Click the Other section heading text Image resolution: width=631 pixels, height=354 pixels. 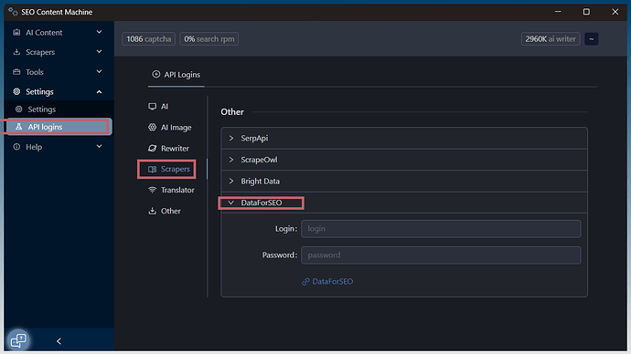pos(232,112)
